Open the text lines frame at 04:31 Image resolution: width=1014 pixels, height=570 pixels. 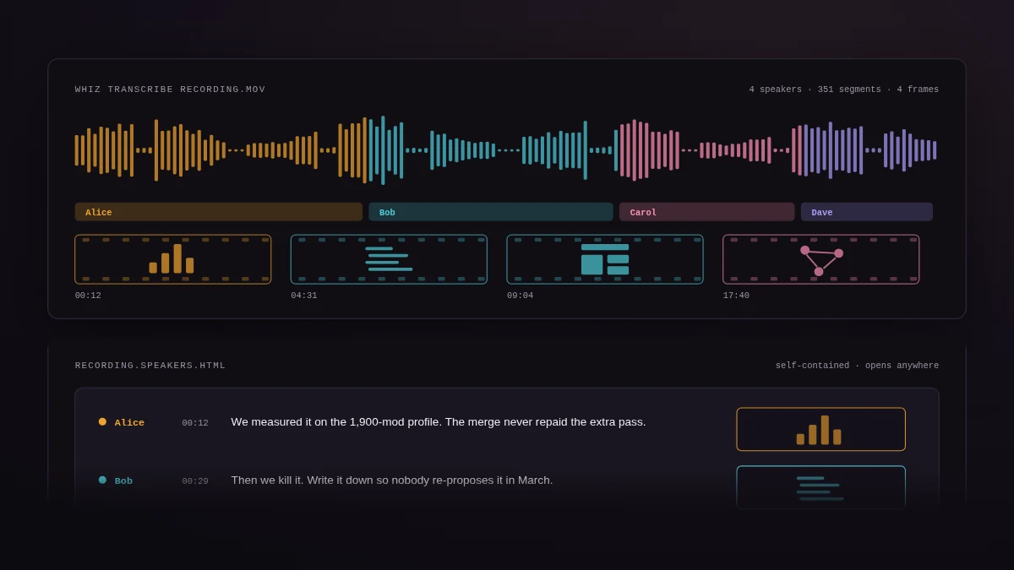click(x=389, y=259)
